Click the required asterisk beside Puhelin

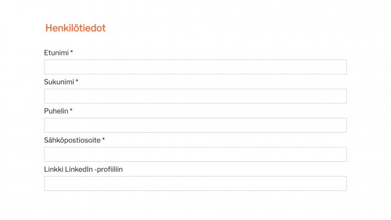click(x=71, y=110)
